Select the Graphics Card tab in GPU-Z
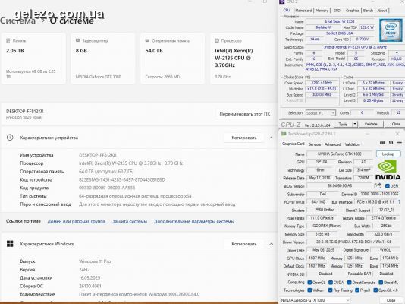Image resolution: width=405 pixels, height=304 pixels. click(294, 144)
